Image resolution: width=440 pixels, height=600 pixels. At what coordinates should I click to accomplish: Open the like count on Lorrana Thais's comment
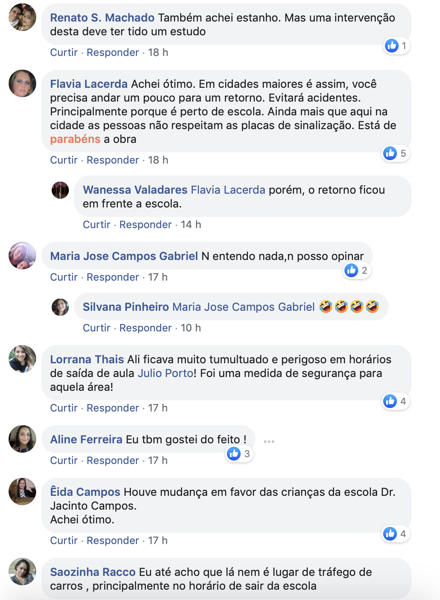point(396,401)
